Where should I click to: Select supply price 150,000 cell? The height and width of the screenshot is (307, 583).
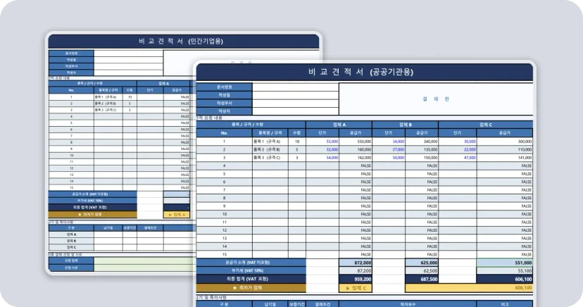point(422,158)
